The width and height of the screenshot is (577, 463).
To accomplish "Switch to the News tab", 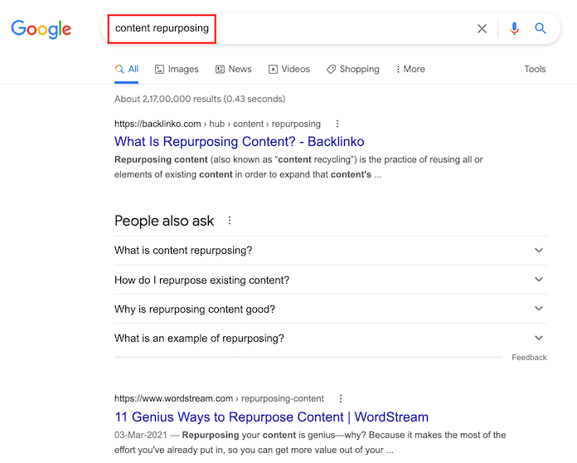I will [x=233, y=69].
